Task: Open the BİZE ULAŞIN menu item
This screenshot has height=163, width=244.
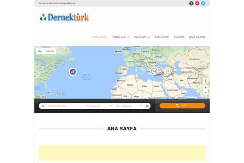Action: pyautogui.click(x=197, y=37)
